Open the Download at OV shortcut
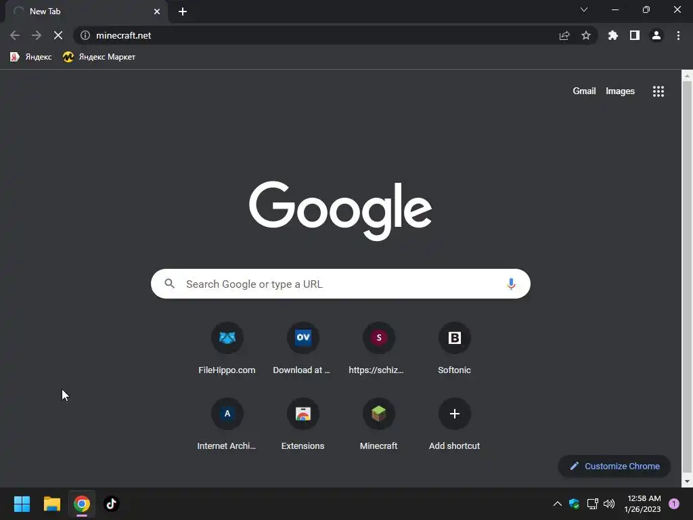 (303, 349)
